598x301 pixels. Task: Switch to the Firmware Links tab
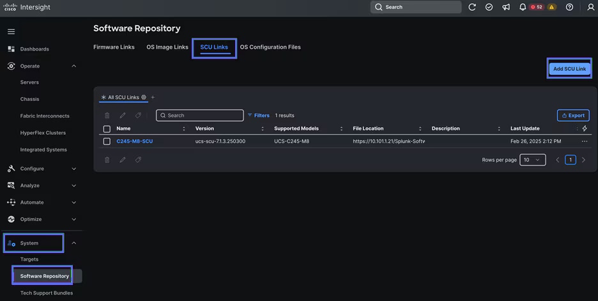pyautogui.click(x=114, y=47)
